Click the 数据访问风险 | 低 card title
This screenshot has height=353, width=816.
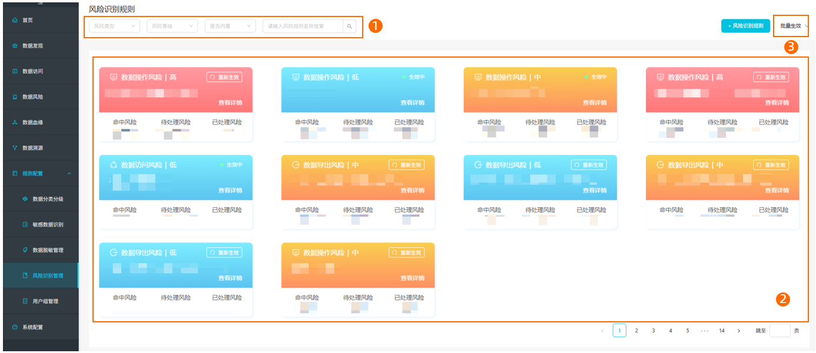149,165
